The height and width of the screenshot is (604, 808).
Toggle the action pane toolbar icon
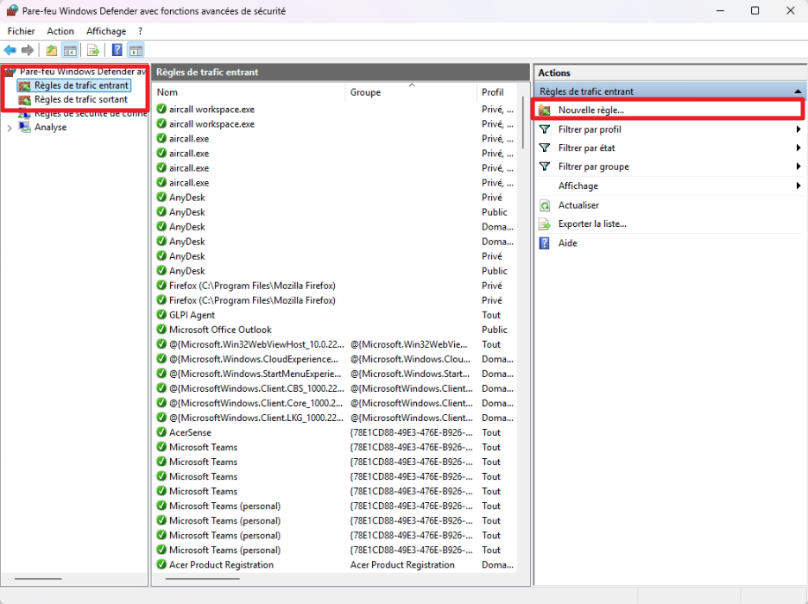coord(136,50)
